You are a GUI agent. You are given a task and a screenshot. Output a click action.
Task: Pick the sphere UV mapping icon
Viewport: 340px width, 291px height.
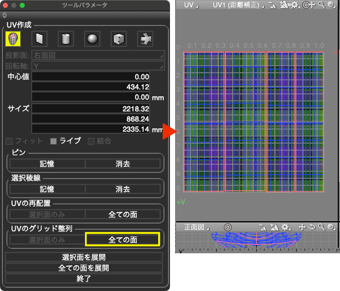click(92, 39)
